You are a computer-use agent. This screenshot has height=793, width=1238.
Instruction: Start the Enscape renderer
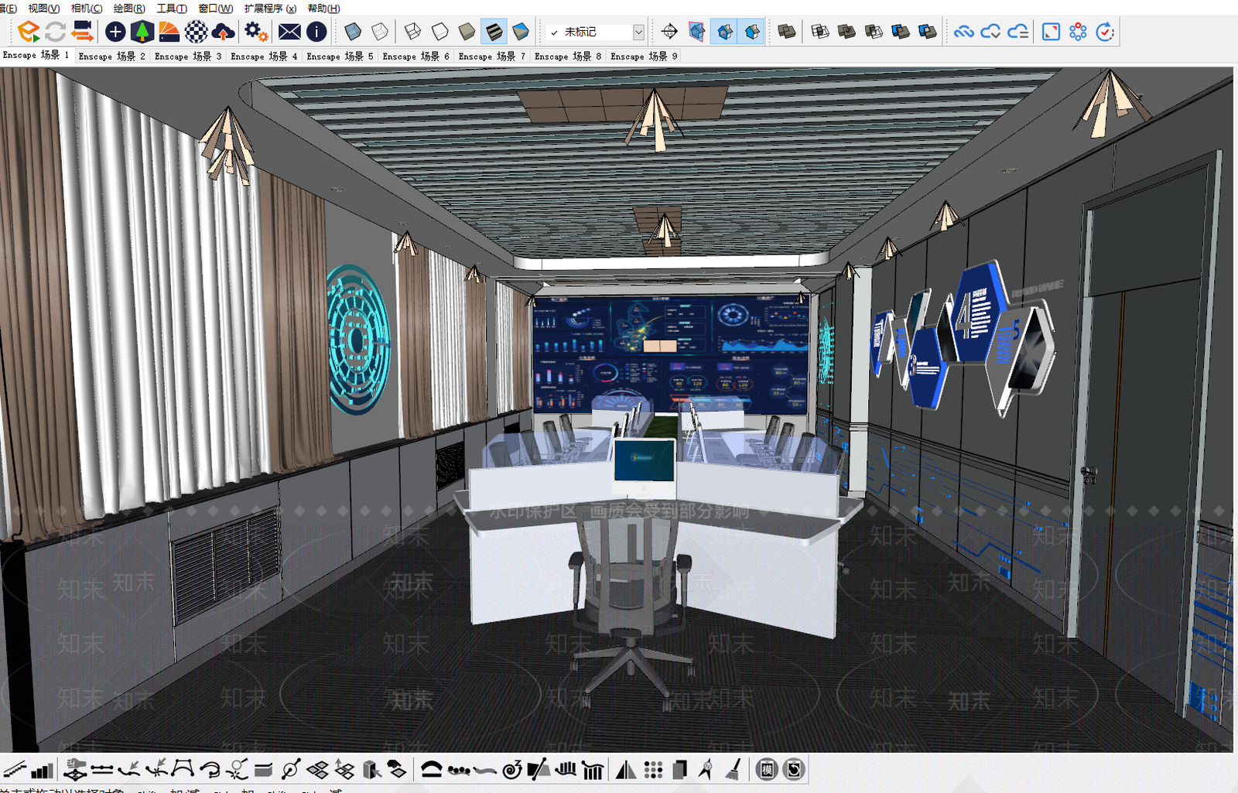tap(29, 32)
